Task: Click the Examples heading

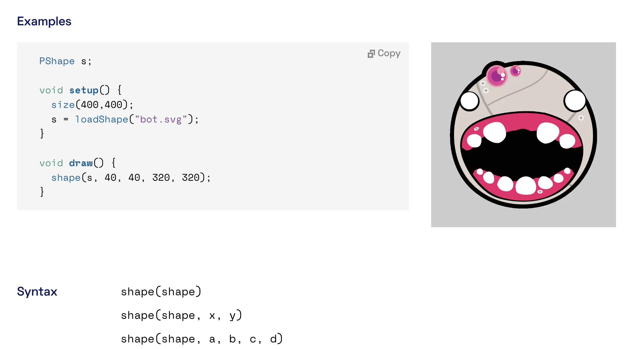Action: point(44,22)
